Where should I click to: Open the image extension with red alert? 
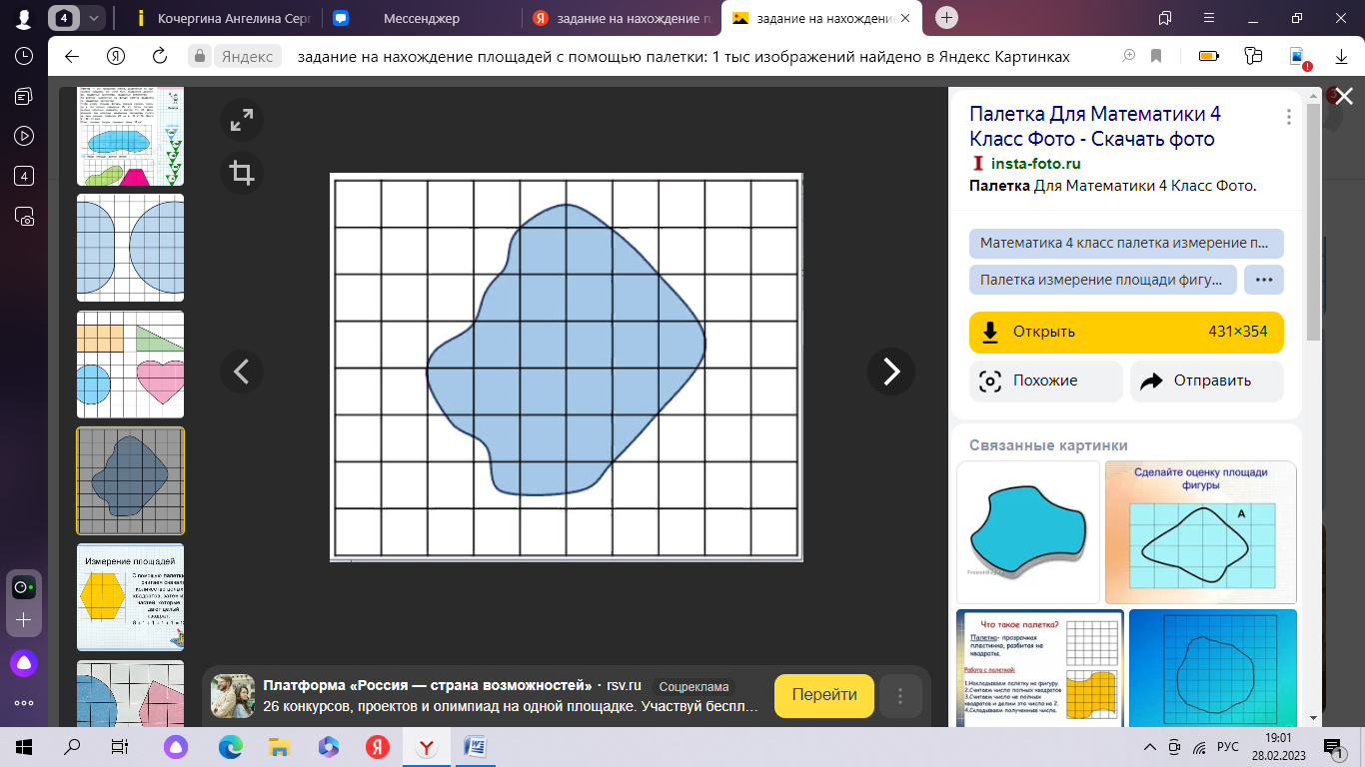coord(1298,57)
